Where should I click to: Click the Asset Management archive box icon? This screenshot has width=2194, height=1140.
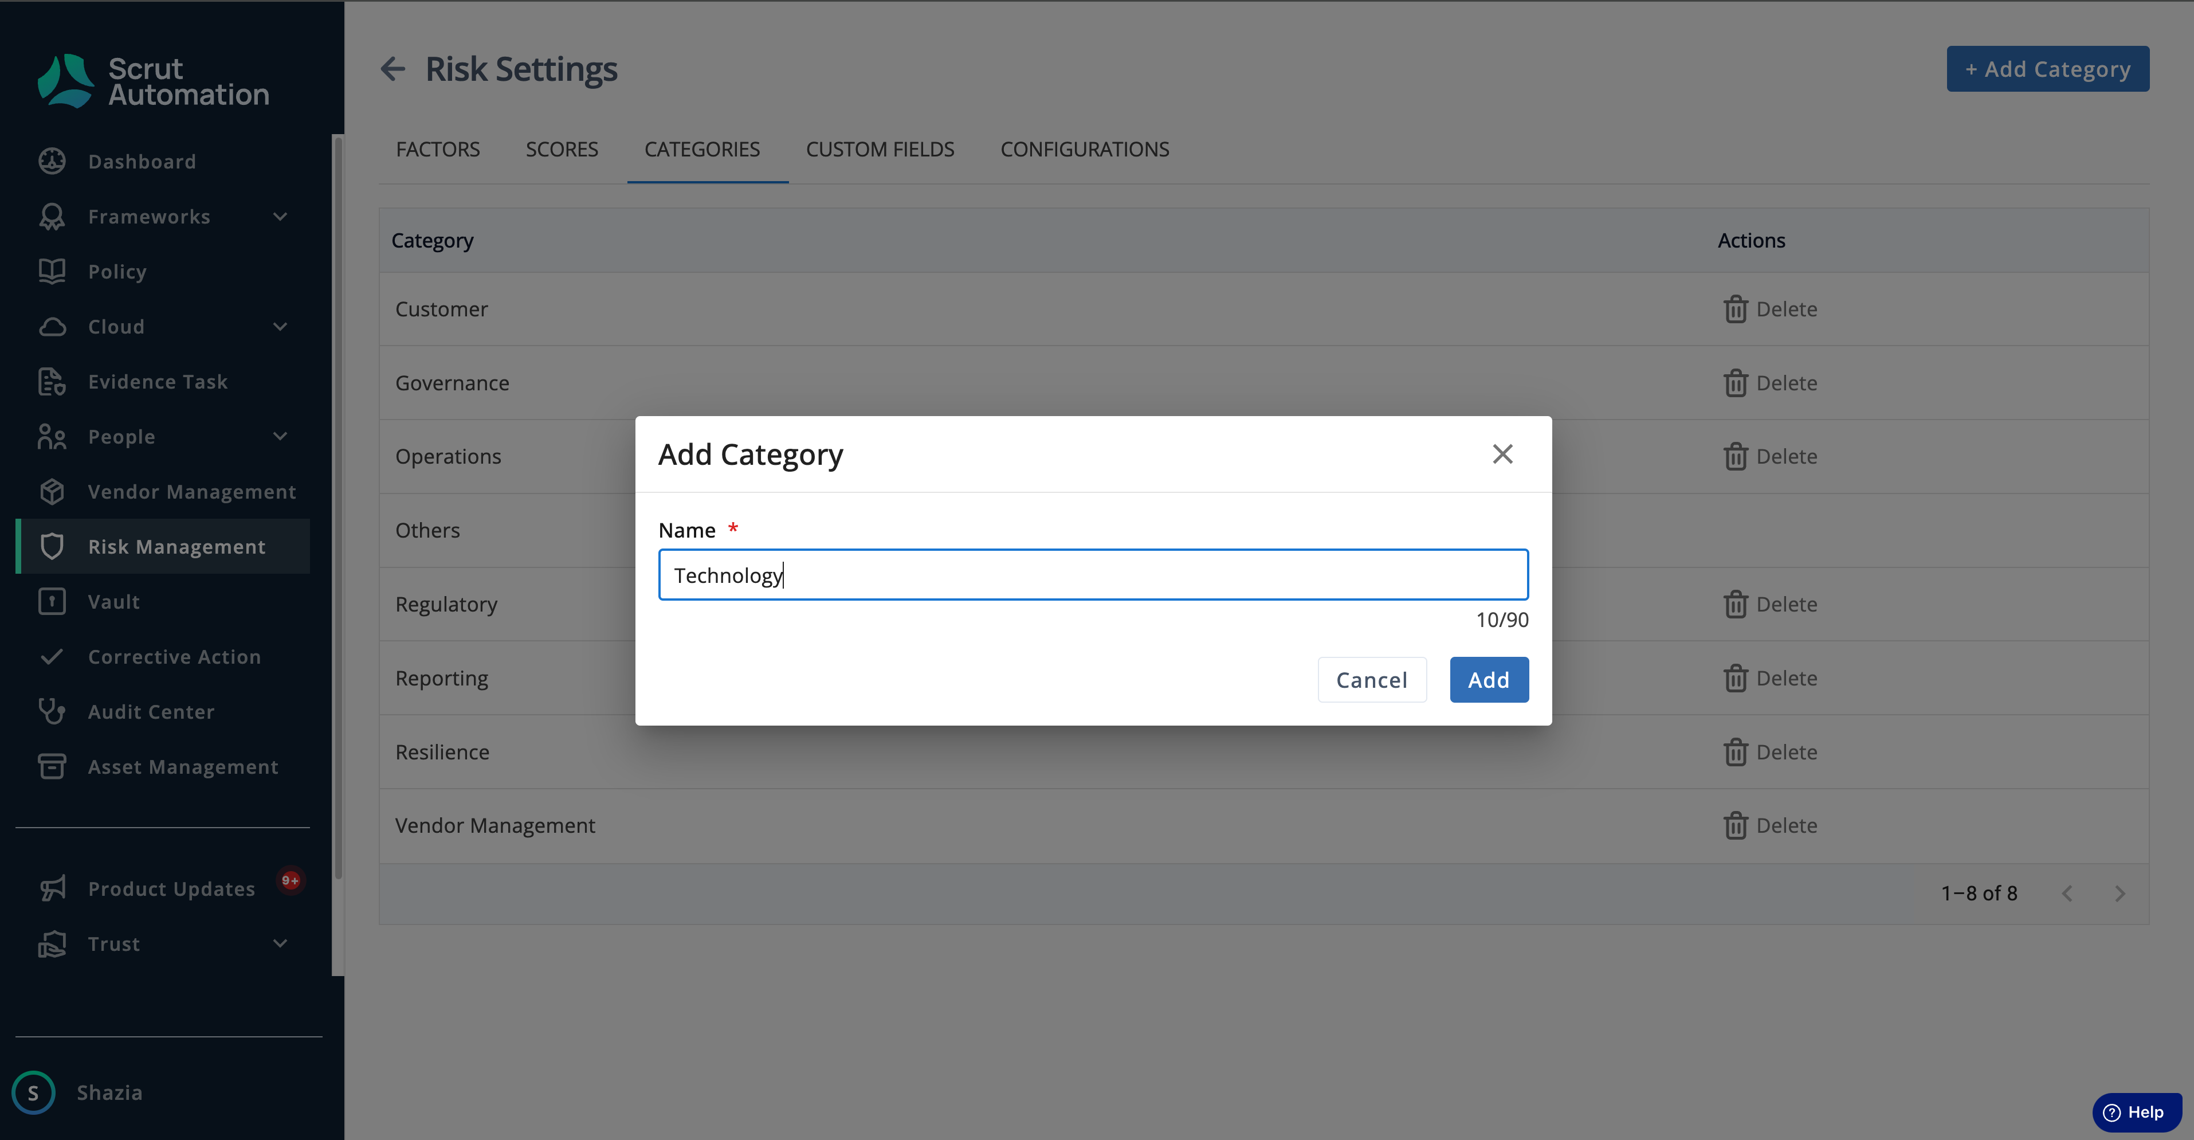pos(52,766)
